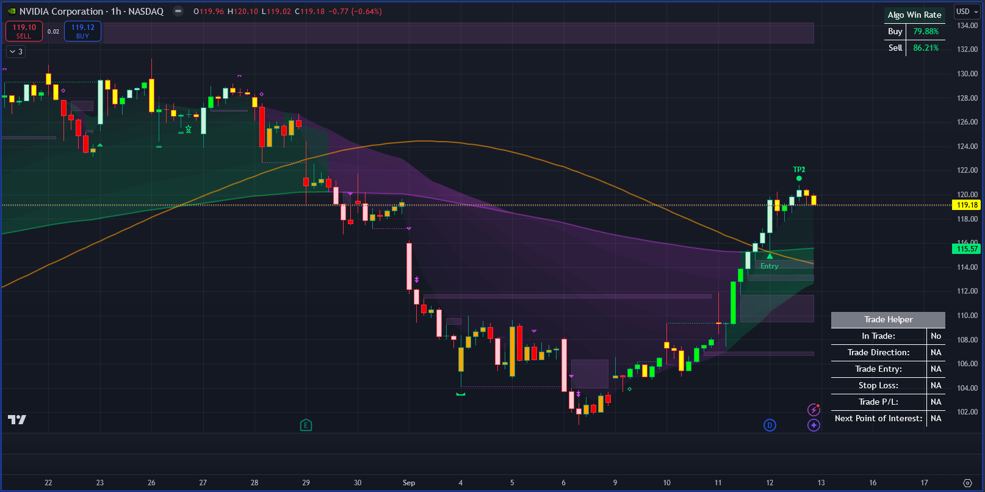This screenshot has width=985, height=492.
Task: Click the TradingView logo
Action: pos(17,419)
